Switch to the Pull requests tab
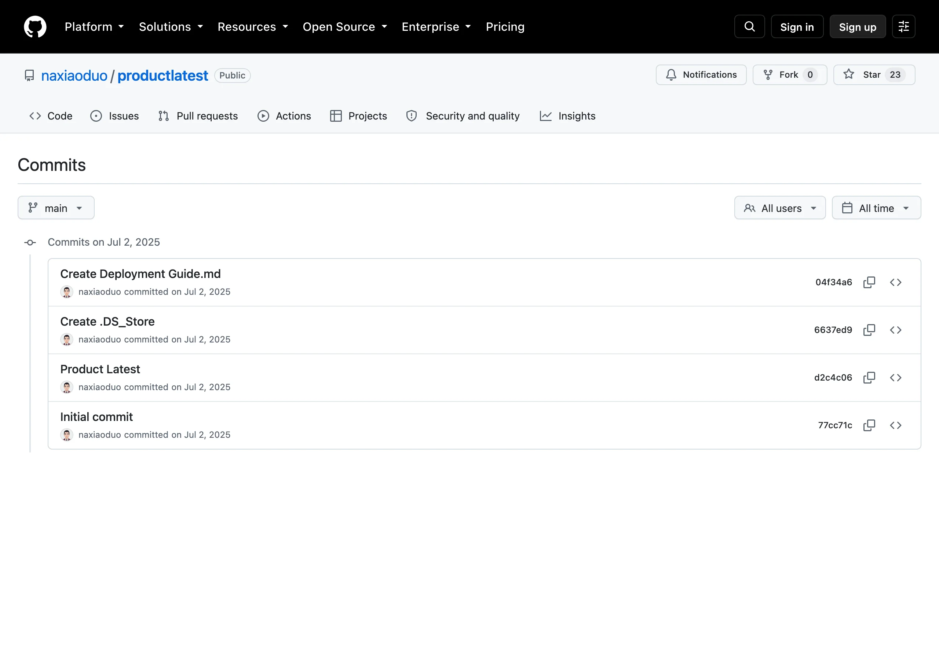The width and height of the screenshot is (939, 660). [x=198, y=116]
